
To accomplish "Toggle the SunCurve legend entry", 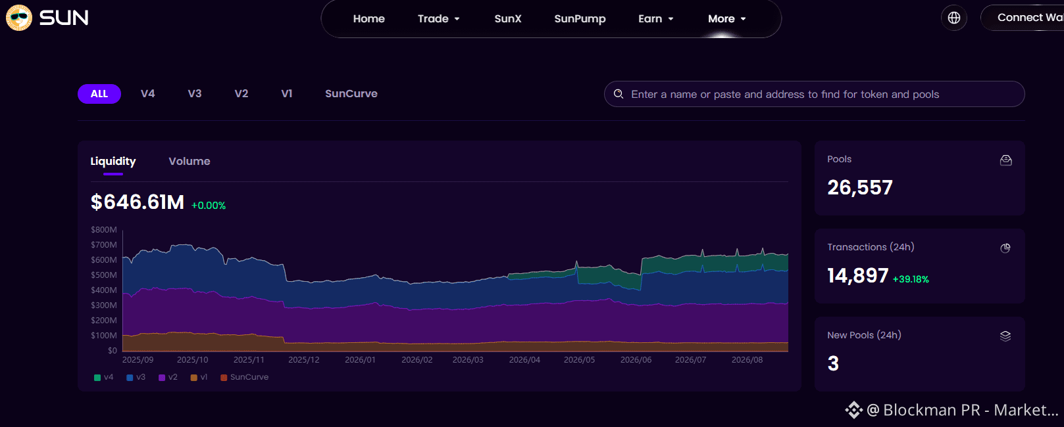I will point(245,377).
